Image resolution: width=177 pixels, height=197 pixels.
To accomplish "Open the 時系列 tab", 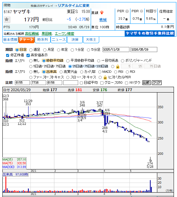I will [x=42, y=40].
